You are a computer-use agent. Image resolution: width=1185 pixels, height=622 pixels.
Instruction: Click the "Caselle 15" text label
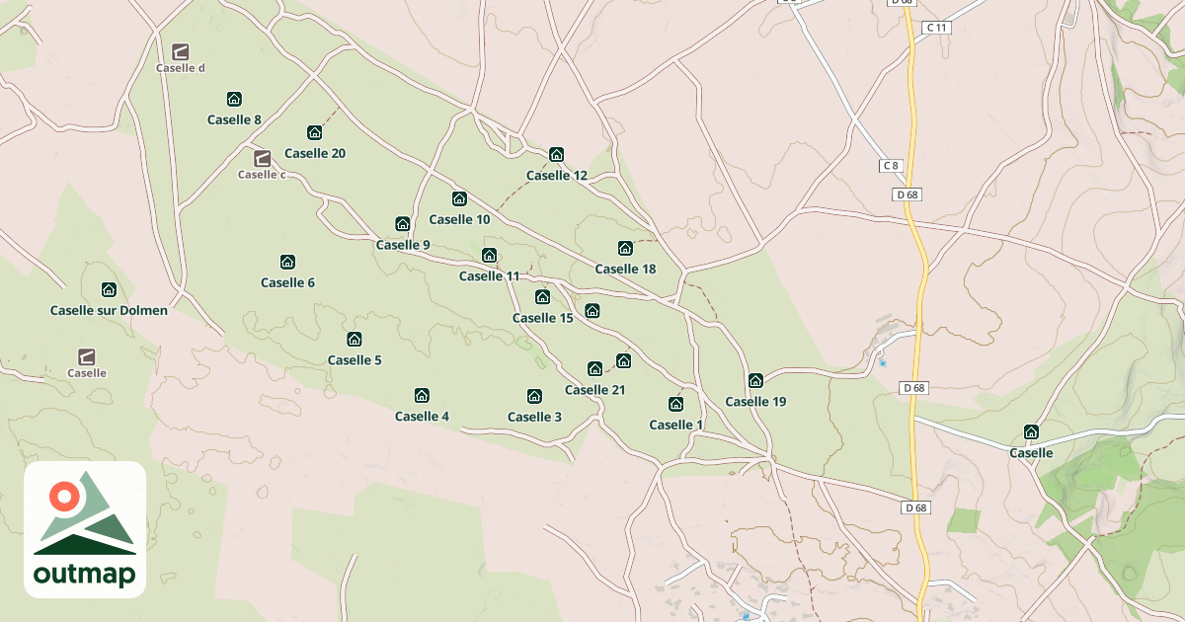[542, 318]
